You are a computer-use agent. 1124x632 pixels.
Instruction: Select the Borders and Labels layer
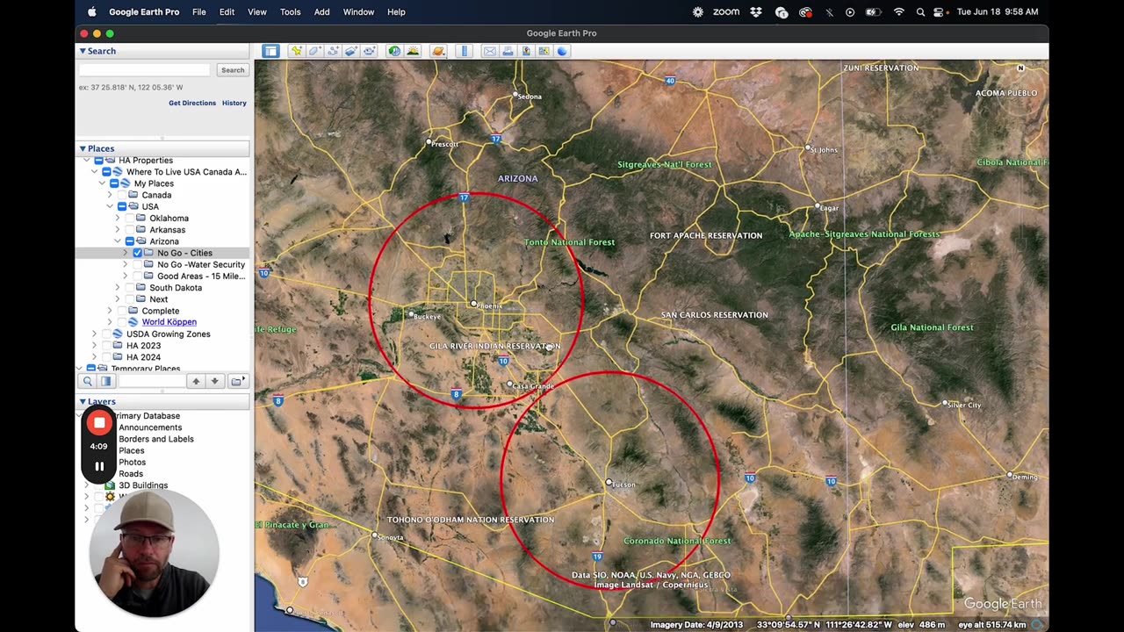tap(156, 439)
